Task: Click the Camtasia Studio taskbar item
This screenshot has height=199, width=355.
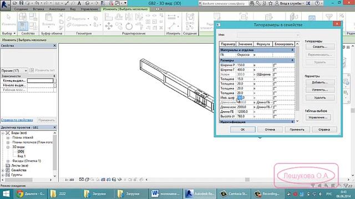Action: click(234, 193)
